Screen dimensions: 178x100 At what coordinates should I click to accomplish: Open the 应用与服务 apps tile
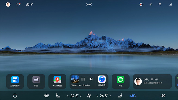[15, 82]
